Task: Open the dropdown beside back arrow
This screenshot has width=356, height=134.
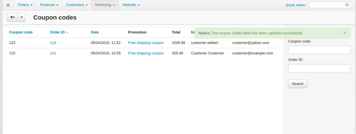Action: tap(22, 17)
